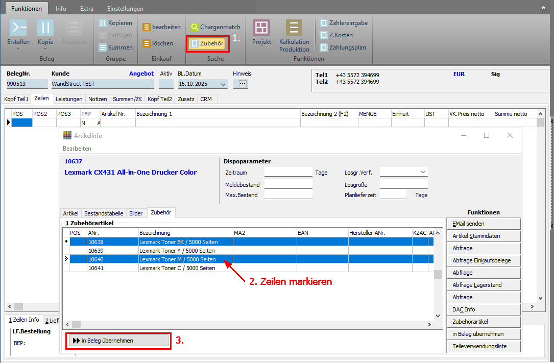Viewport: 554px width, 363px height.
Task: Open the Einstellungen ribbon tab
Action: point(125,9)
